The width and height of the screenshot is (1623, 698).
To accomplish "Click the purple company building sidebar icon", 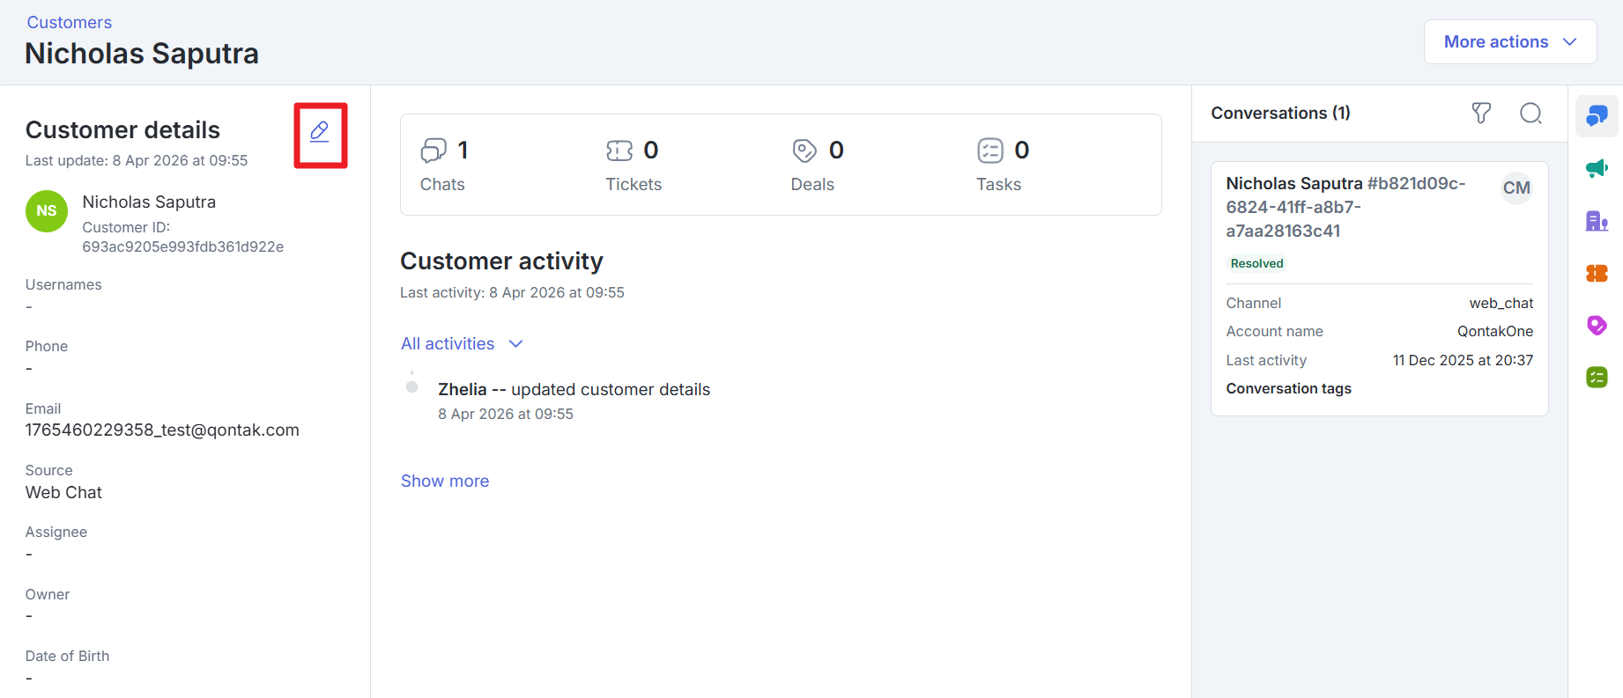I will [1597, 221].
